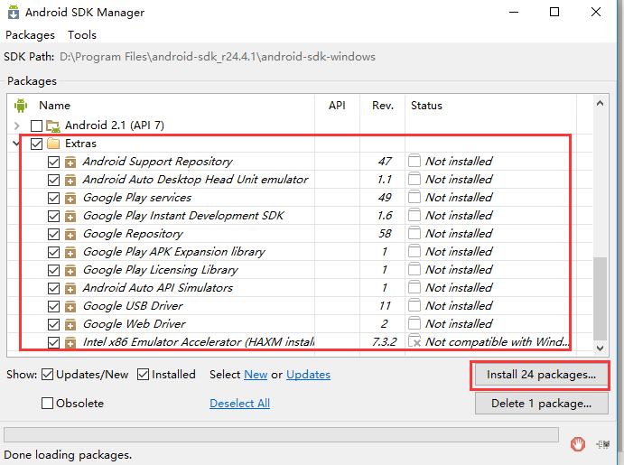Click the vertical scrollbar thumb in packages list
This screenshot has height=465, width=624.
601,298
